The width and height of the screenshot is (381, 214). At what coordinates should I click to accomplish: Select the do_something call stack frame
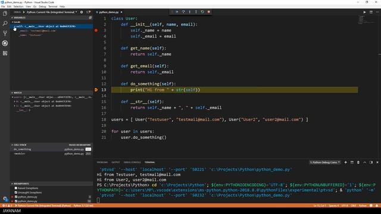coord(51,149)
